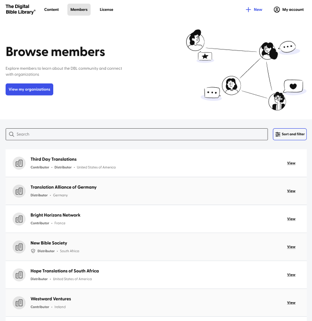Click New Bible Society organization icon
Image resolution: width=312 pixels, height=321 pixels.
coord(19,247)
